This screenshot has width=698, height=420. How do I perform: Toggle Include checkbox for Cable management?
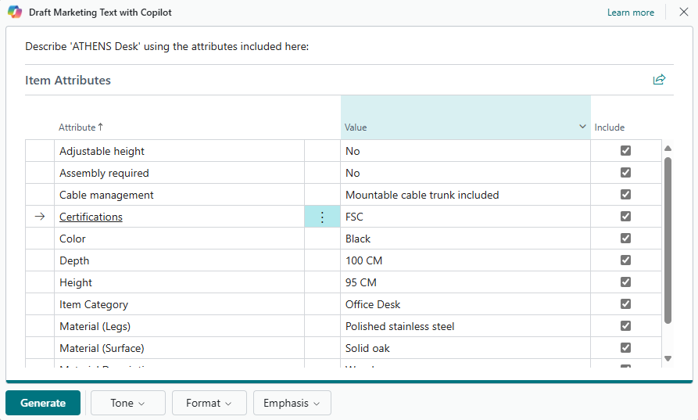pos(625,195)
